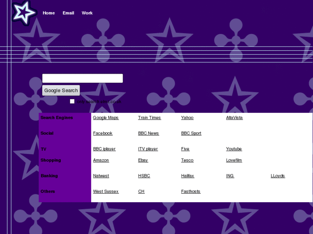Click the Google Search button
This screenshot has height=234, width=313.
(61, 91)
